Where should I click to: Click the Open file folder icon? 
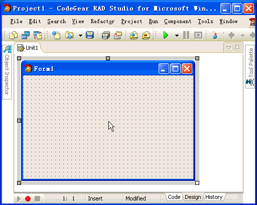[x=69, y=35]
